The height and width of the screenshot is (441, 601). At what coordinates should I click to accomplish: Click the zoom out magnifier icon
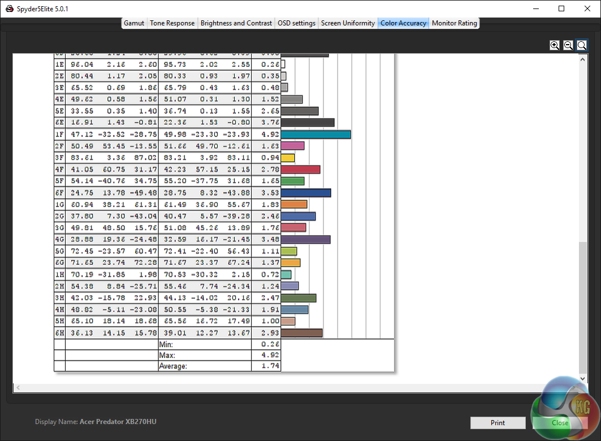pyautogui.click(x=568, y=45)
